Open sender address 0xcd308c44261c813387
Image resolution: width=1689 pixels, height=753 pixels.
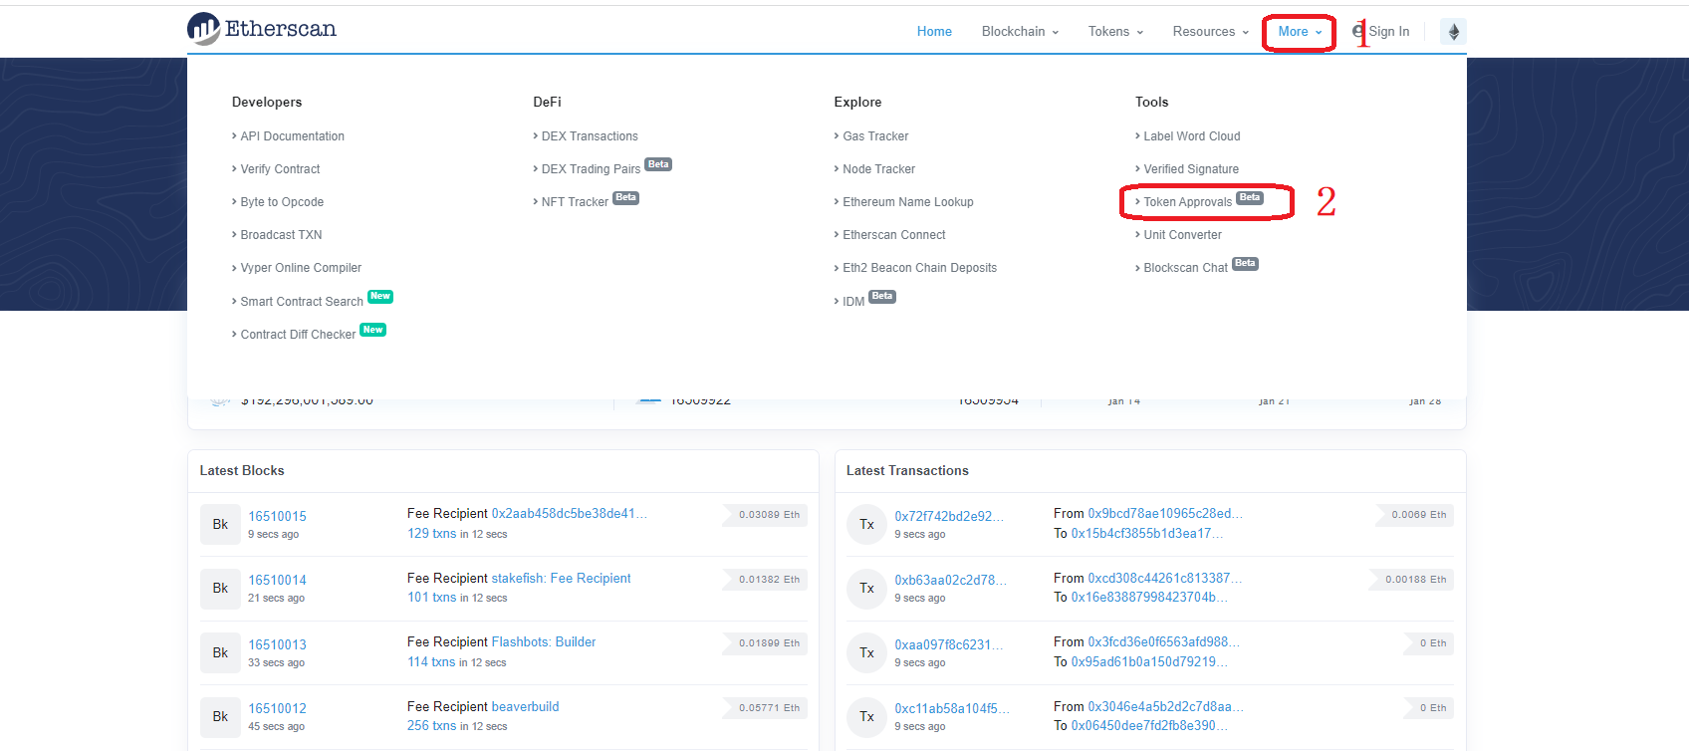[1165, 579]
